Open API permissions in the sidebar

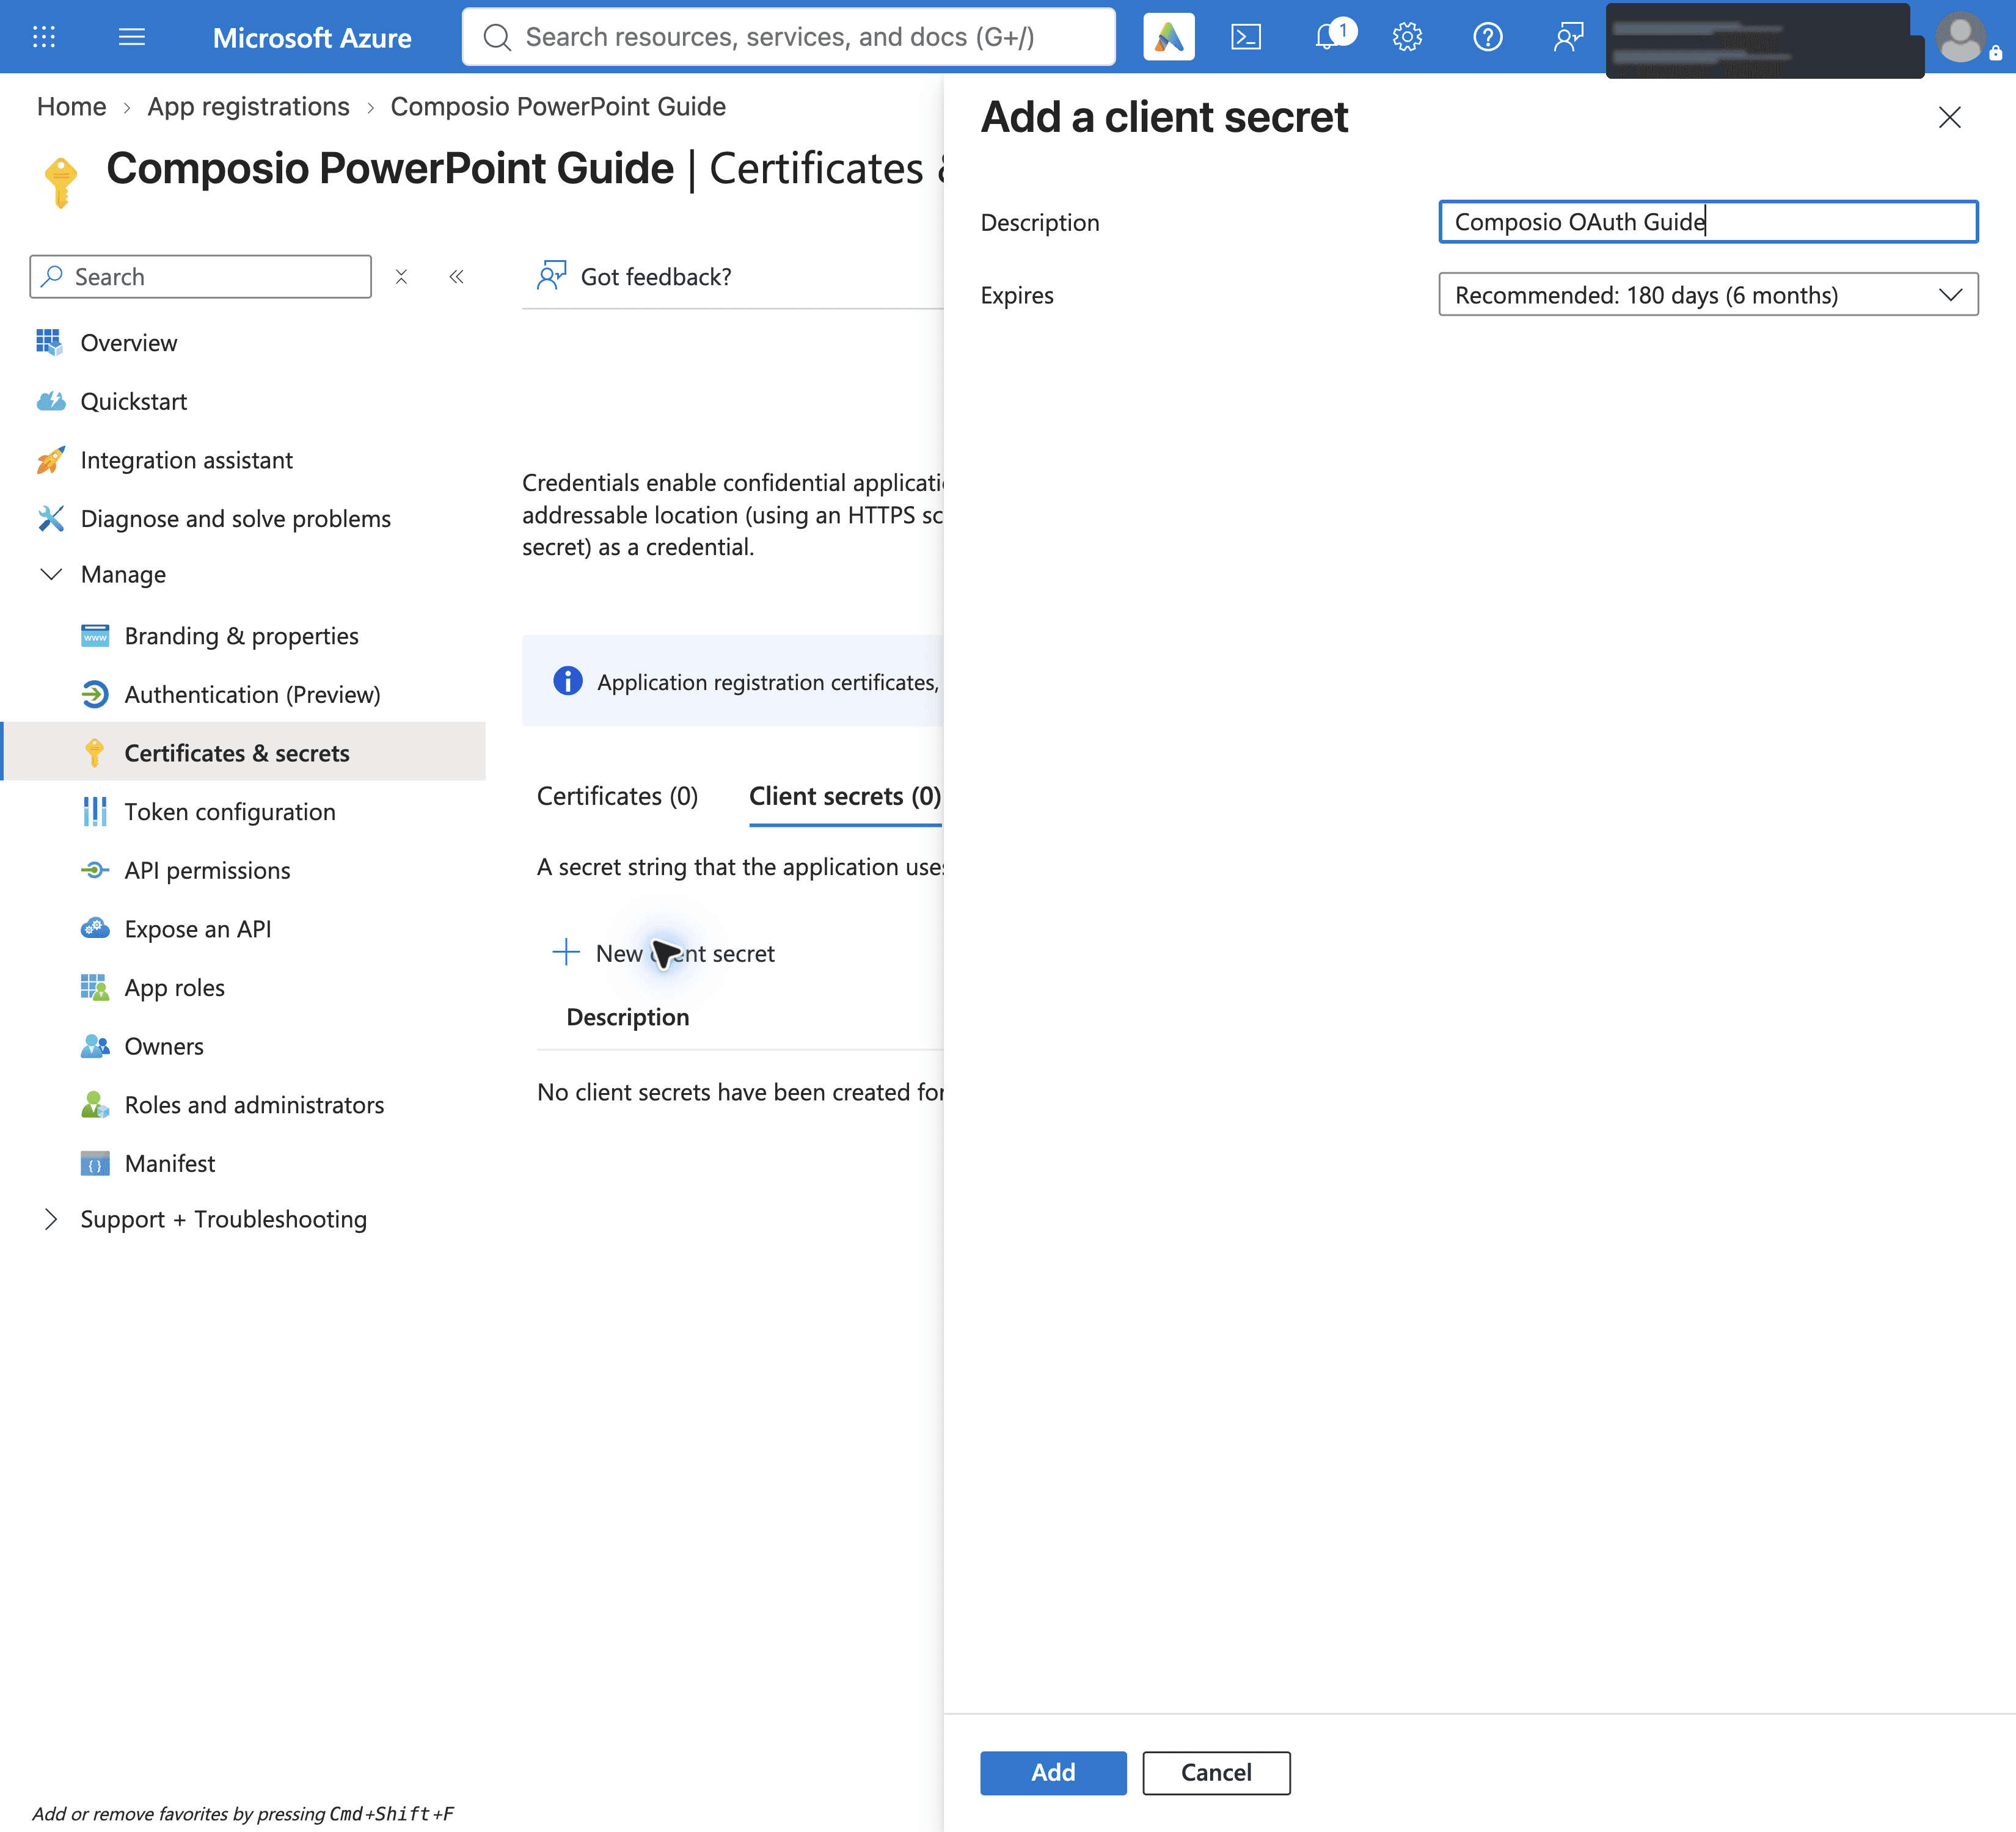click(x=207, y=870)
